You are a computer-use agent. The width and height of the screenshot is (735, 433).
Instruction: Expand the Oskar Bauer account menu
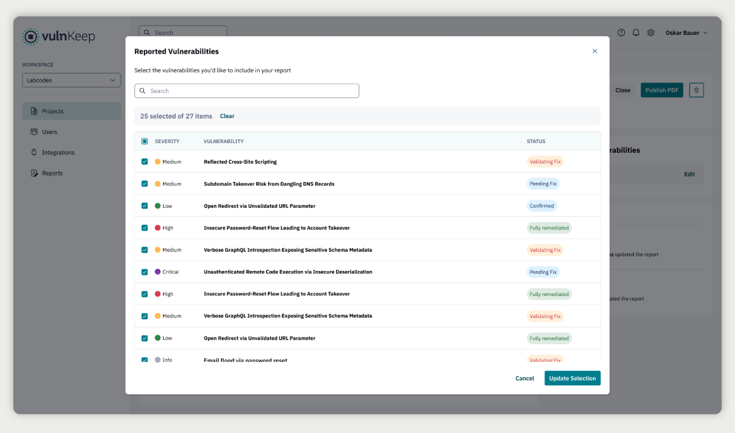pos(687,32)
